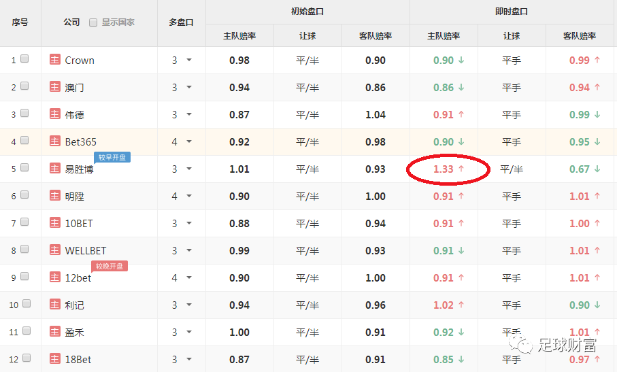Open the Crown company link
This screenshot has height=372, width=617.
80,60
